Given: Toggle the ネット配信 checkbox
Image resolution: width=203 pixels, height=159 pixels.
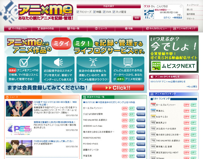Looking at the screenshot, I should pyautogui.click(x=114, y=12).
